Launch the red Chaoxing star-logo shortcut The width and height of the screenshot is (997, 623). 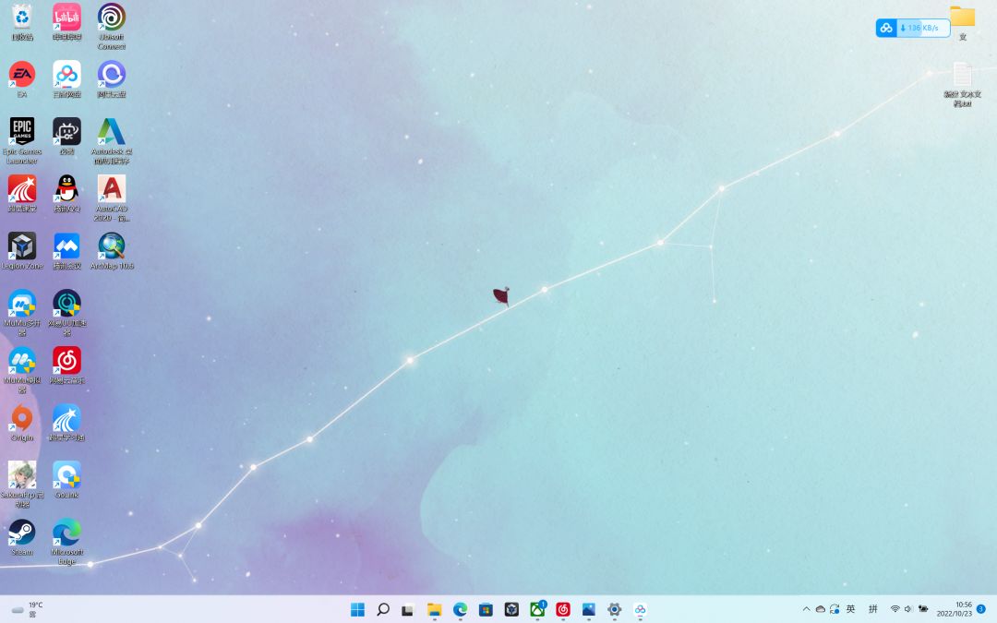(22, 194)
